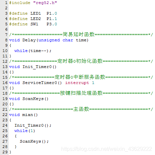Click the P3.0 pin value
This screenshot has height=155, width=155.
pos(52,24)
